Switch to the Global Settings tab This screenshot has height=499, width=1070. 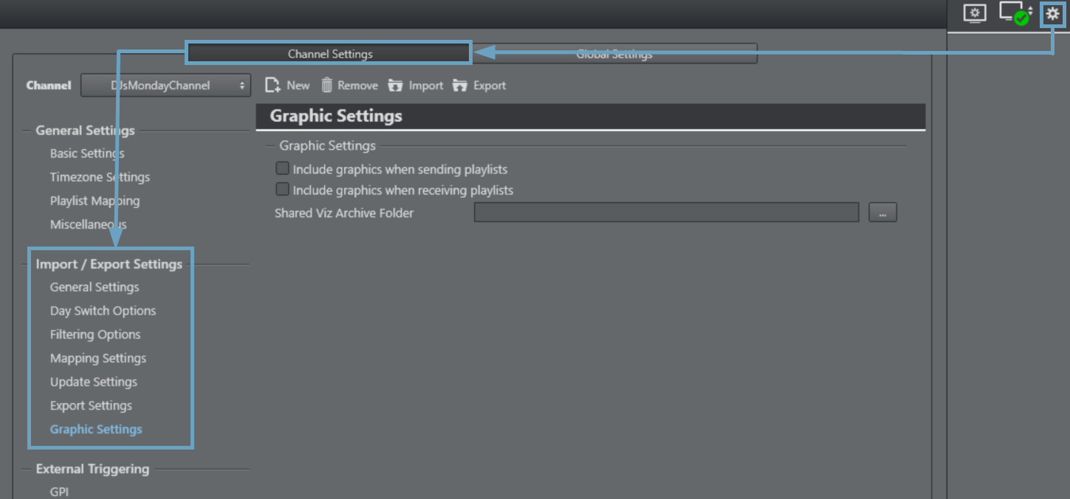(x=614, y=54)
